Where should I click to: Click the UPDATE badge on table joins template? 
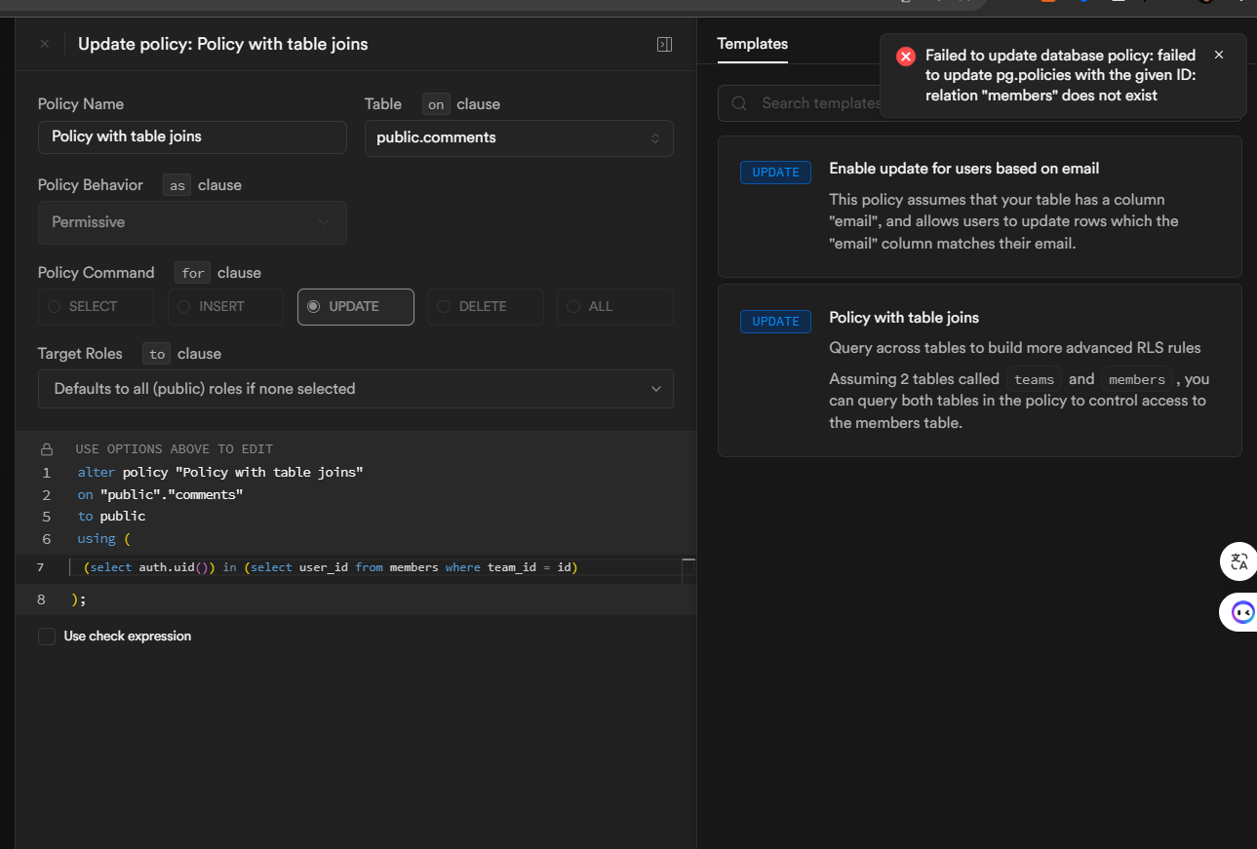775,322
